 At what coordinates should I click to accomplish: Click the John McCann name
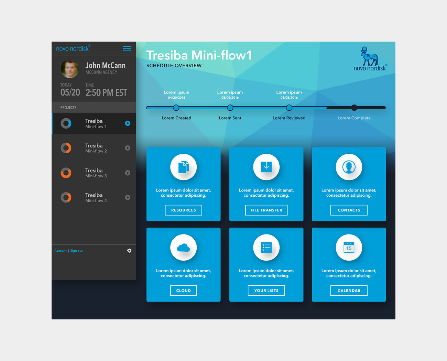point(106,65)
